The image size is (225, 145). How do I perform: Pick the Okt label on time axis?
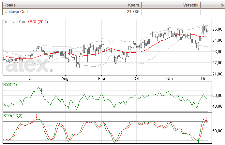(x=136, y=78)
